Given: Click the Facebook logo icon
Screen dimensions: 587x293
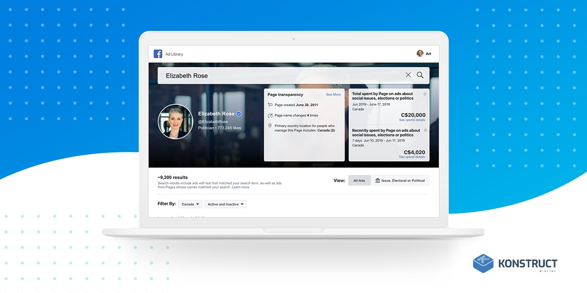Looking at the screenshot, I should [158, 54].
